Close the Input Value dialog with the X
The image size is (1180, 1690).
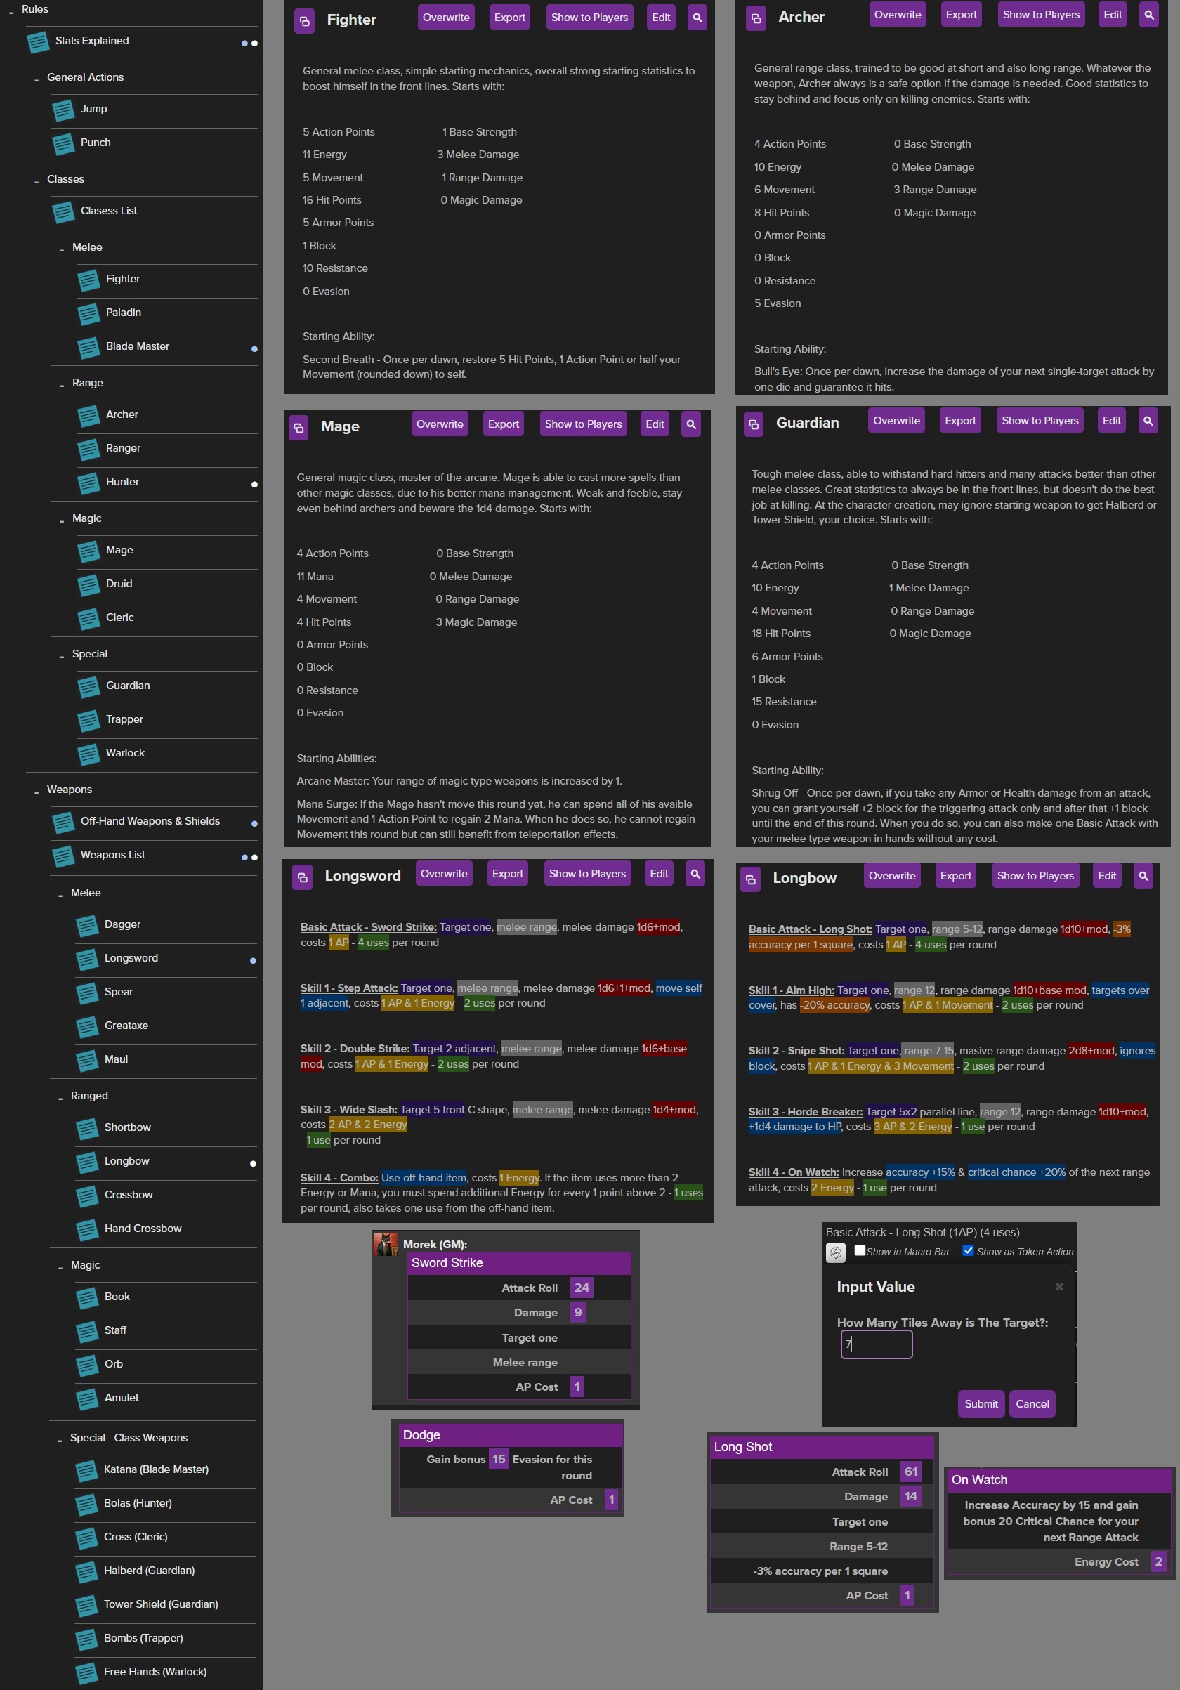tap(1059, 1287)
